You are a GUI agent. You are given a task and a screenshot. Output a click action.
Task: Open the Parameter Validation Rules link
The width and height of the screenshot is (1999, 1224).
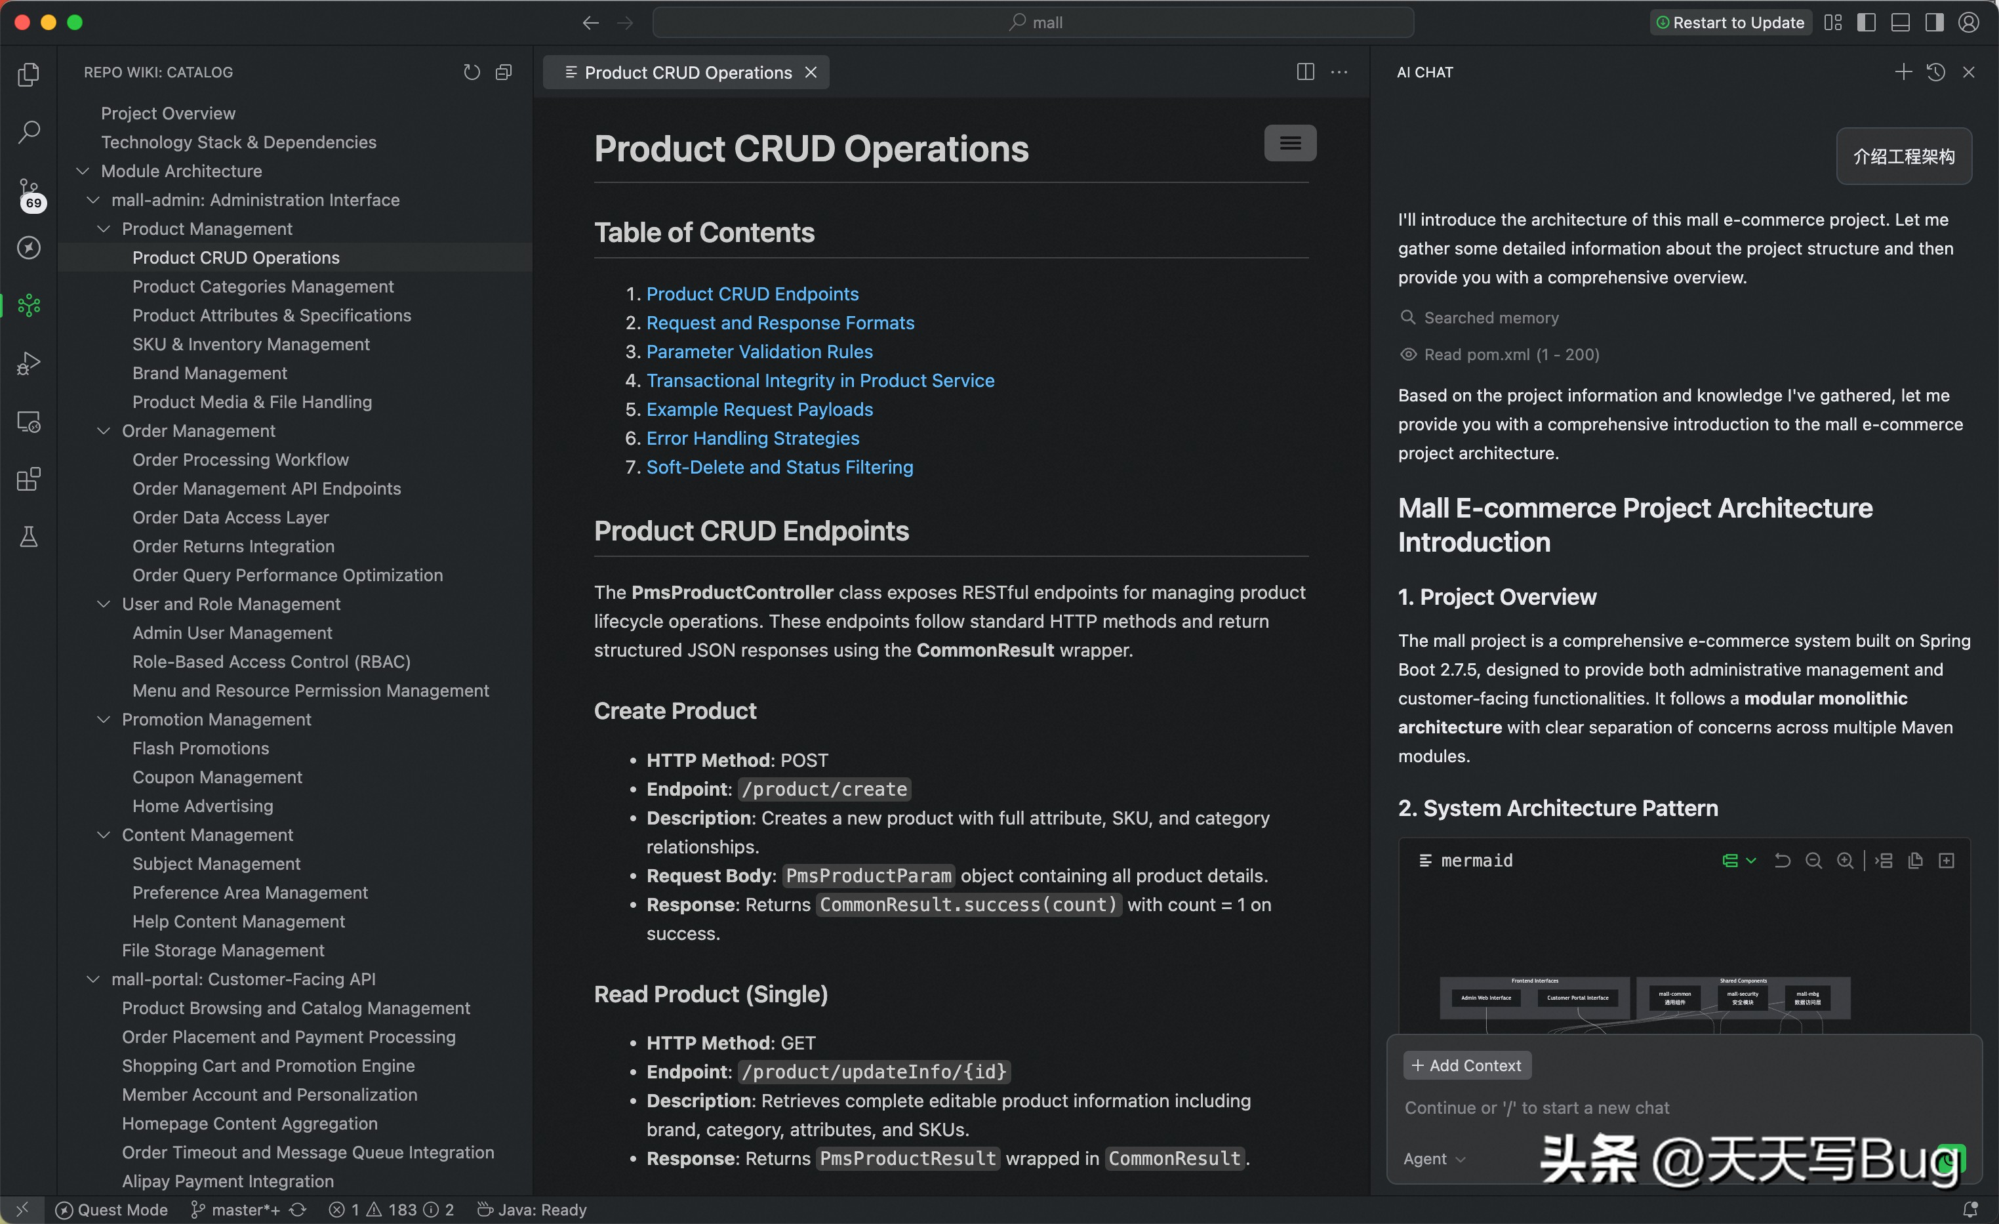click(x=759, y=352)
